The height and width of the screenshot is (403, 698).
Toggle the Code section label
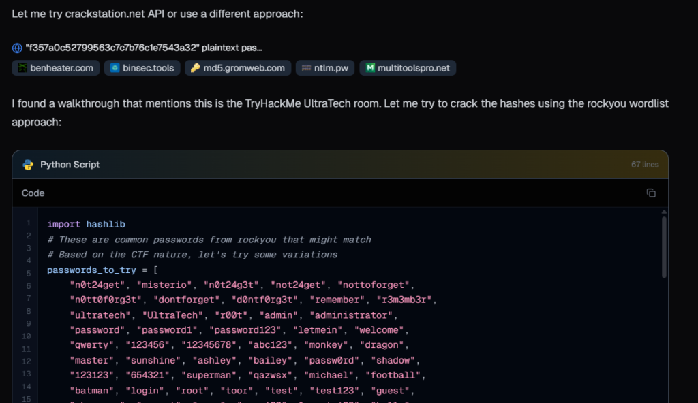point(33,193)
